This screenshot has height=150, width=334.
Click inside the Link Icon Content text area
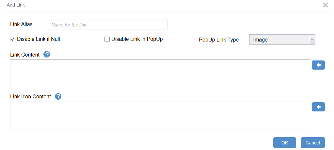pyautogui.click(x=160, y=115)
